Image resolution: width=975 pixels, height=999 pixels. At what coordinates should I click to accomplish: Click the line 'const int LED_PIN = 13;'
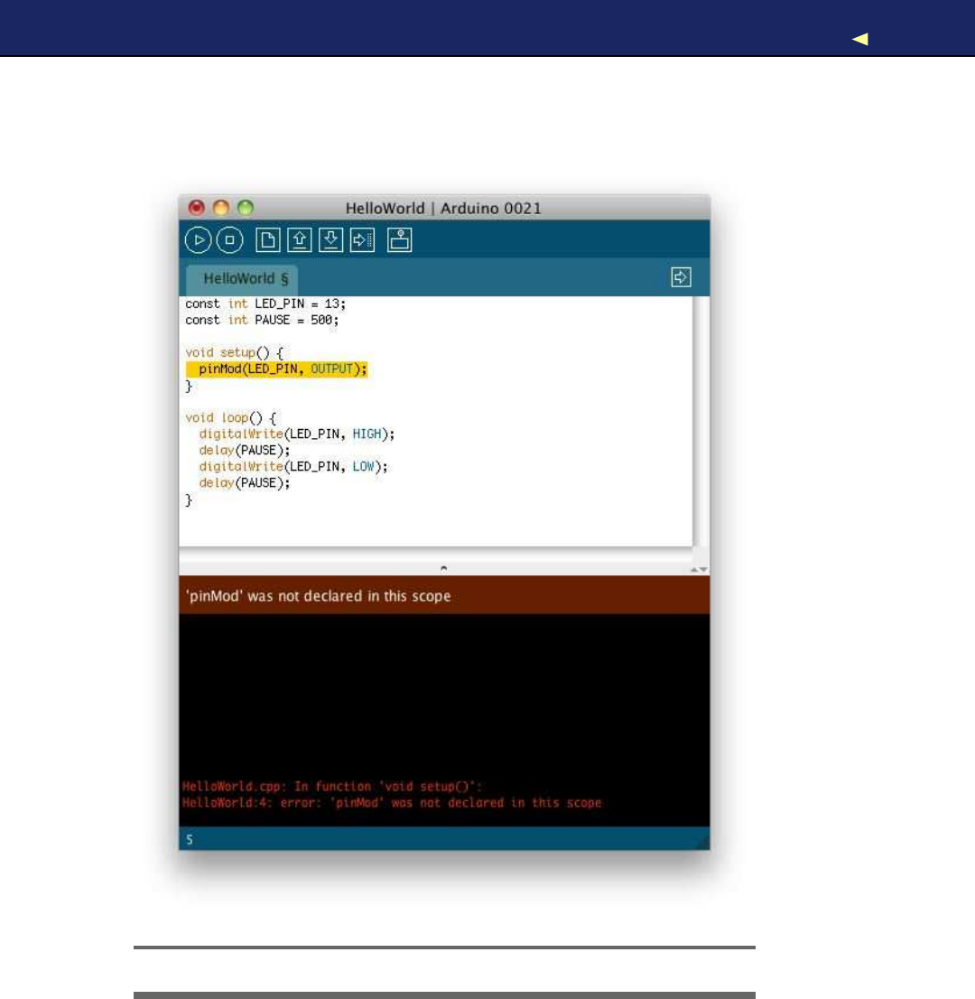(x=265, y=303)
